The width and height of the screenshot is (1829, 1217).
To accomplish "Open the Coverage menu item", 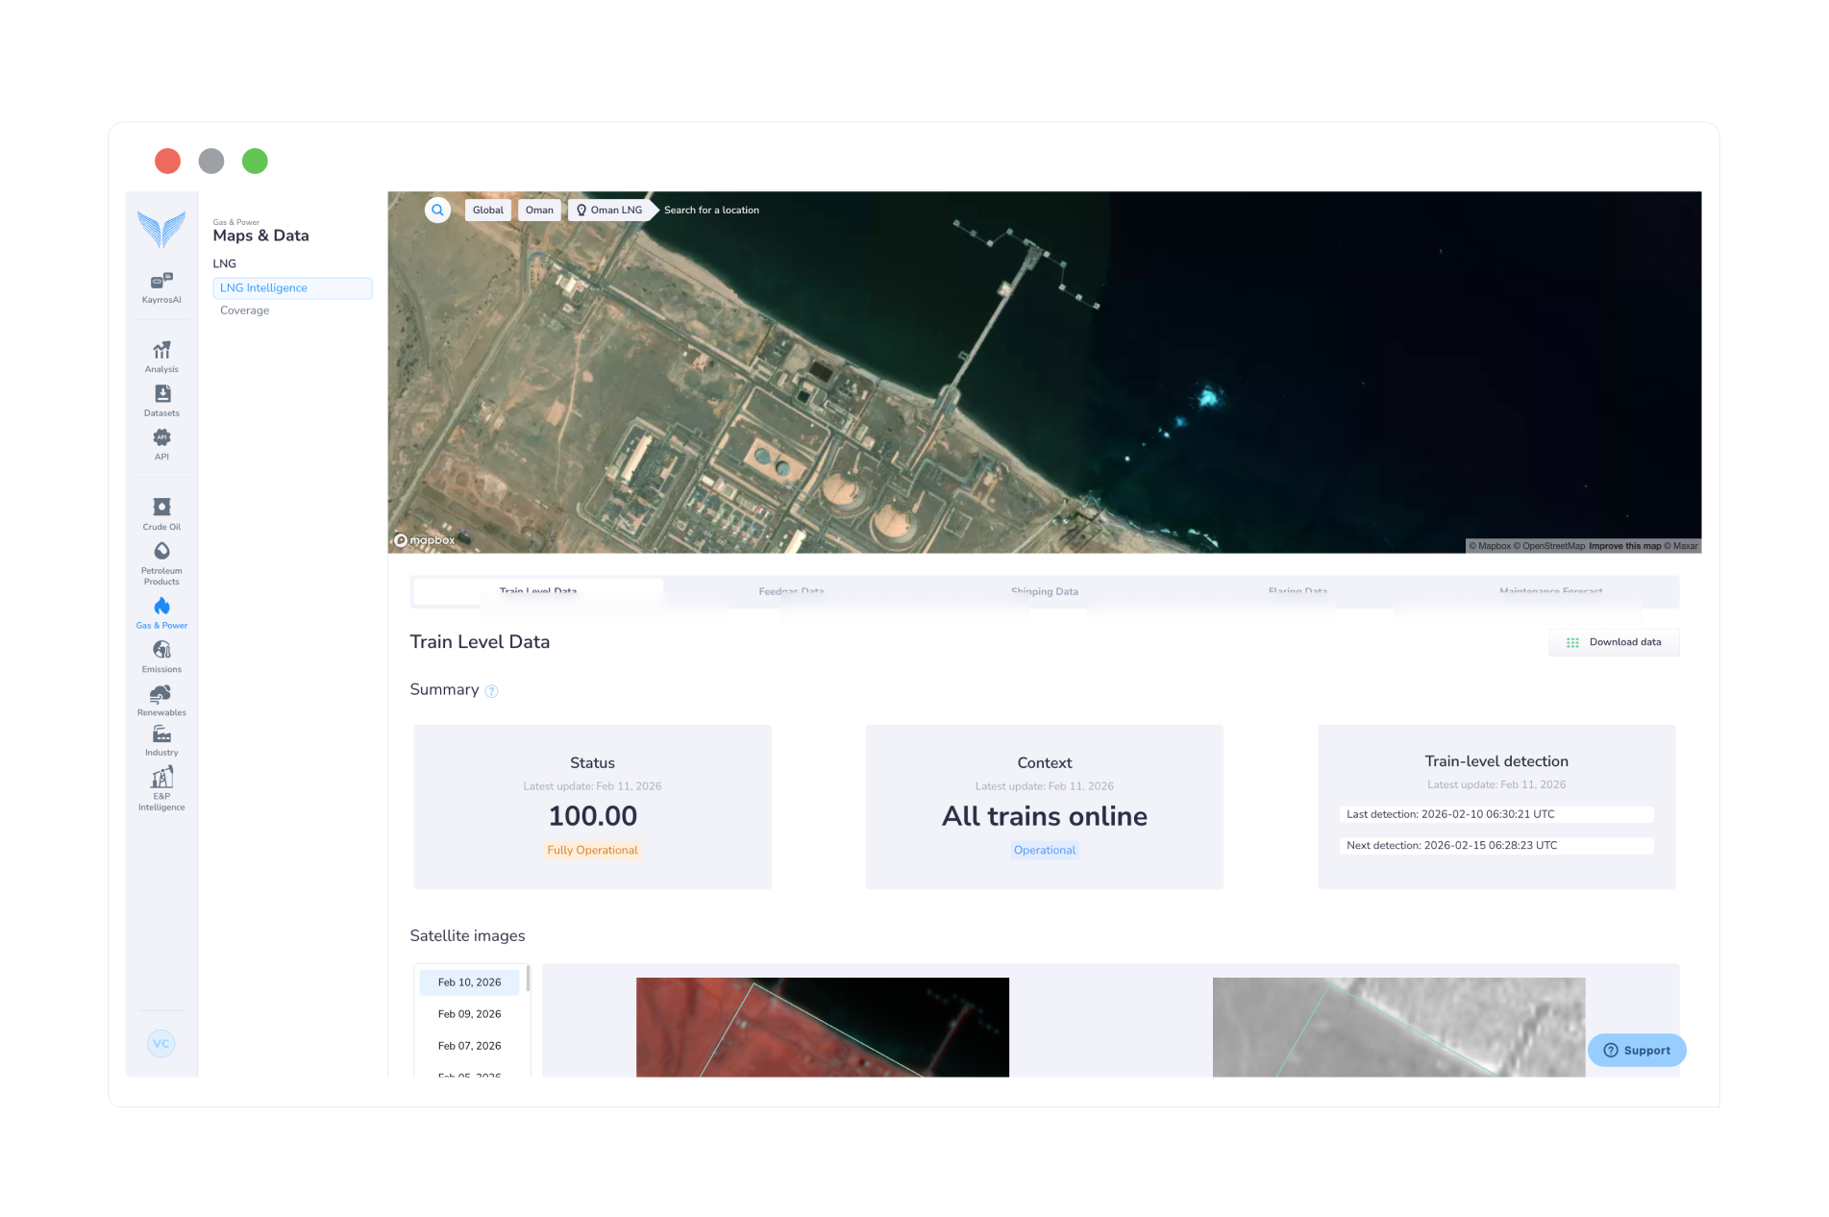I will 244,310.
